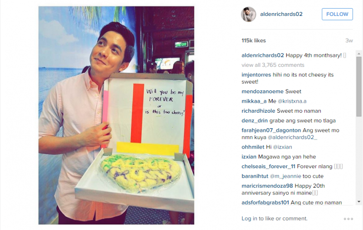Open the @izxian mention
The height and width of the screenshot is (230, 363).
click(x=282, y=147)
